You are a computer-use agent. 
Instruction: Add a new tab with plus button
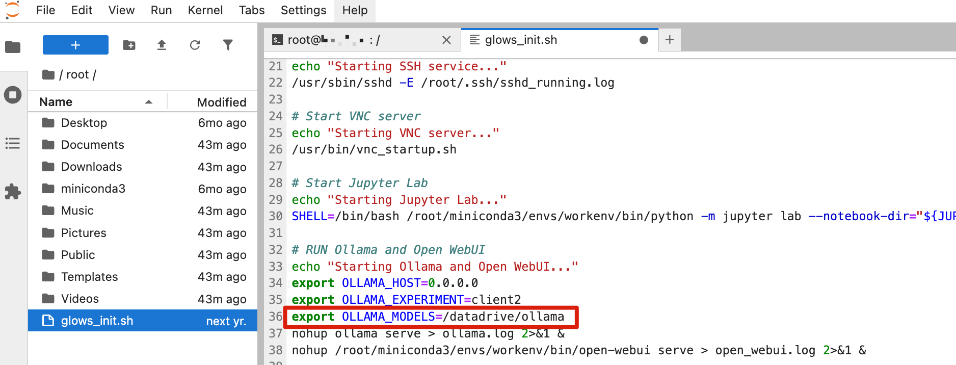click(x=670, y=40)
